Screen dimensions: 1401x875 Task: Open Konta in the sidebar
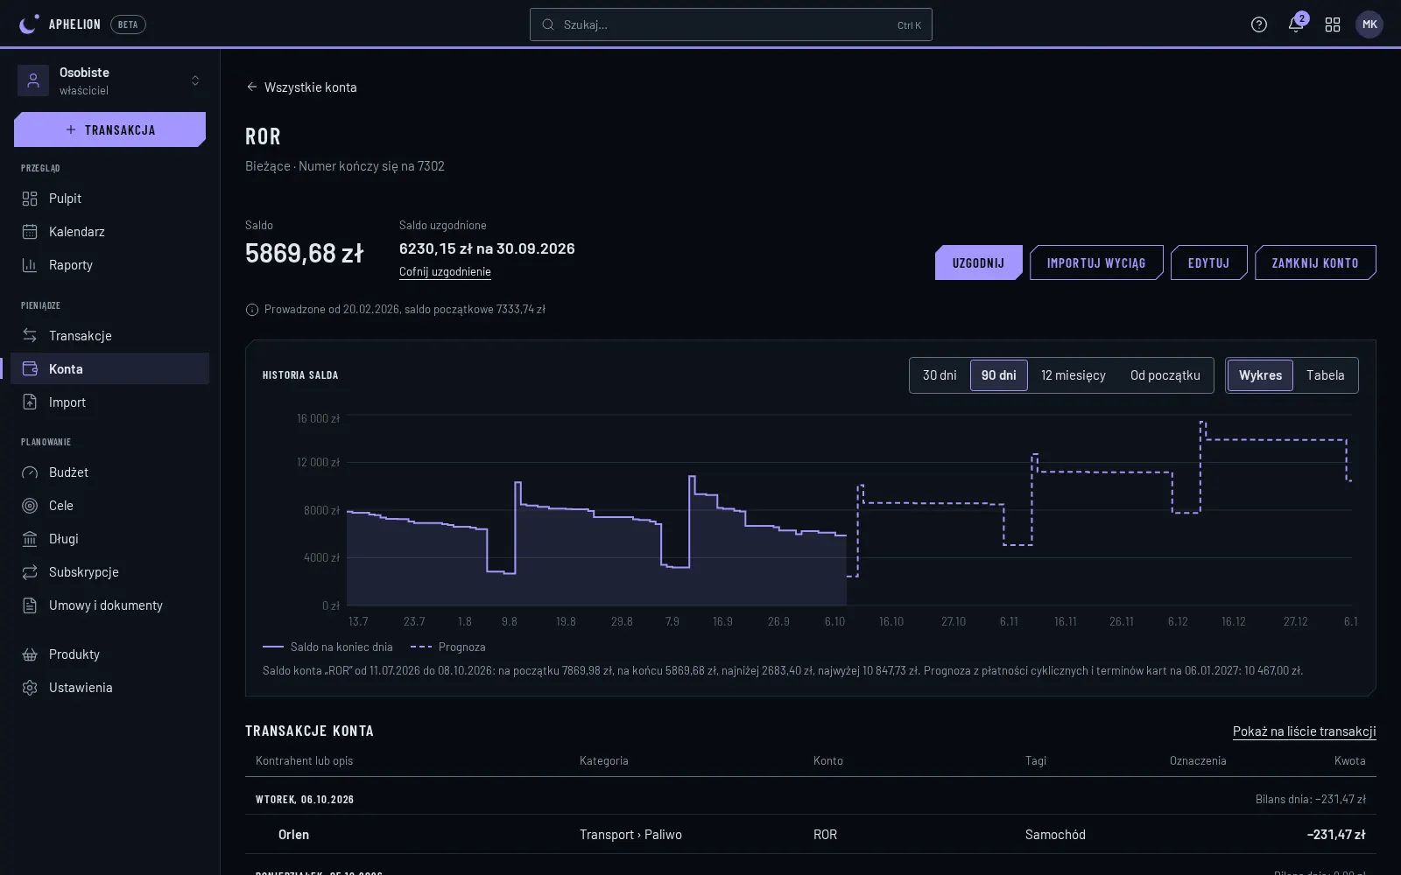110,369
